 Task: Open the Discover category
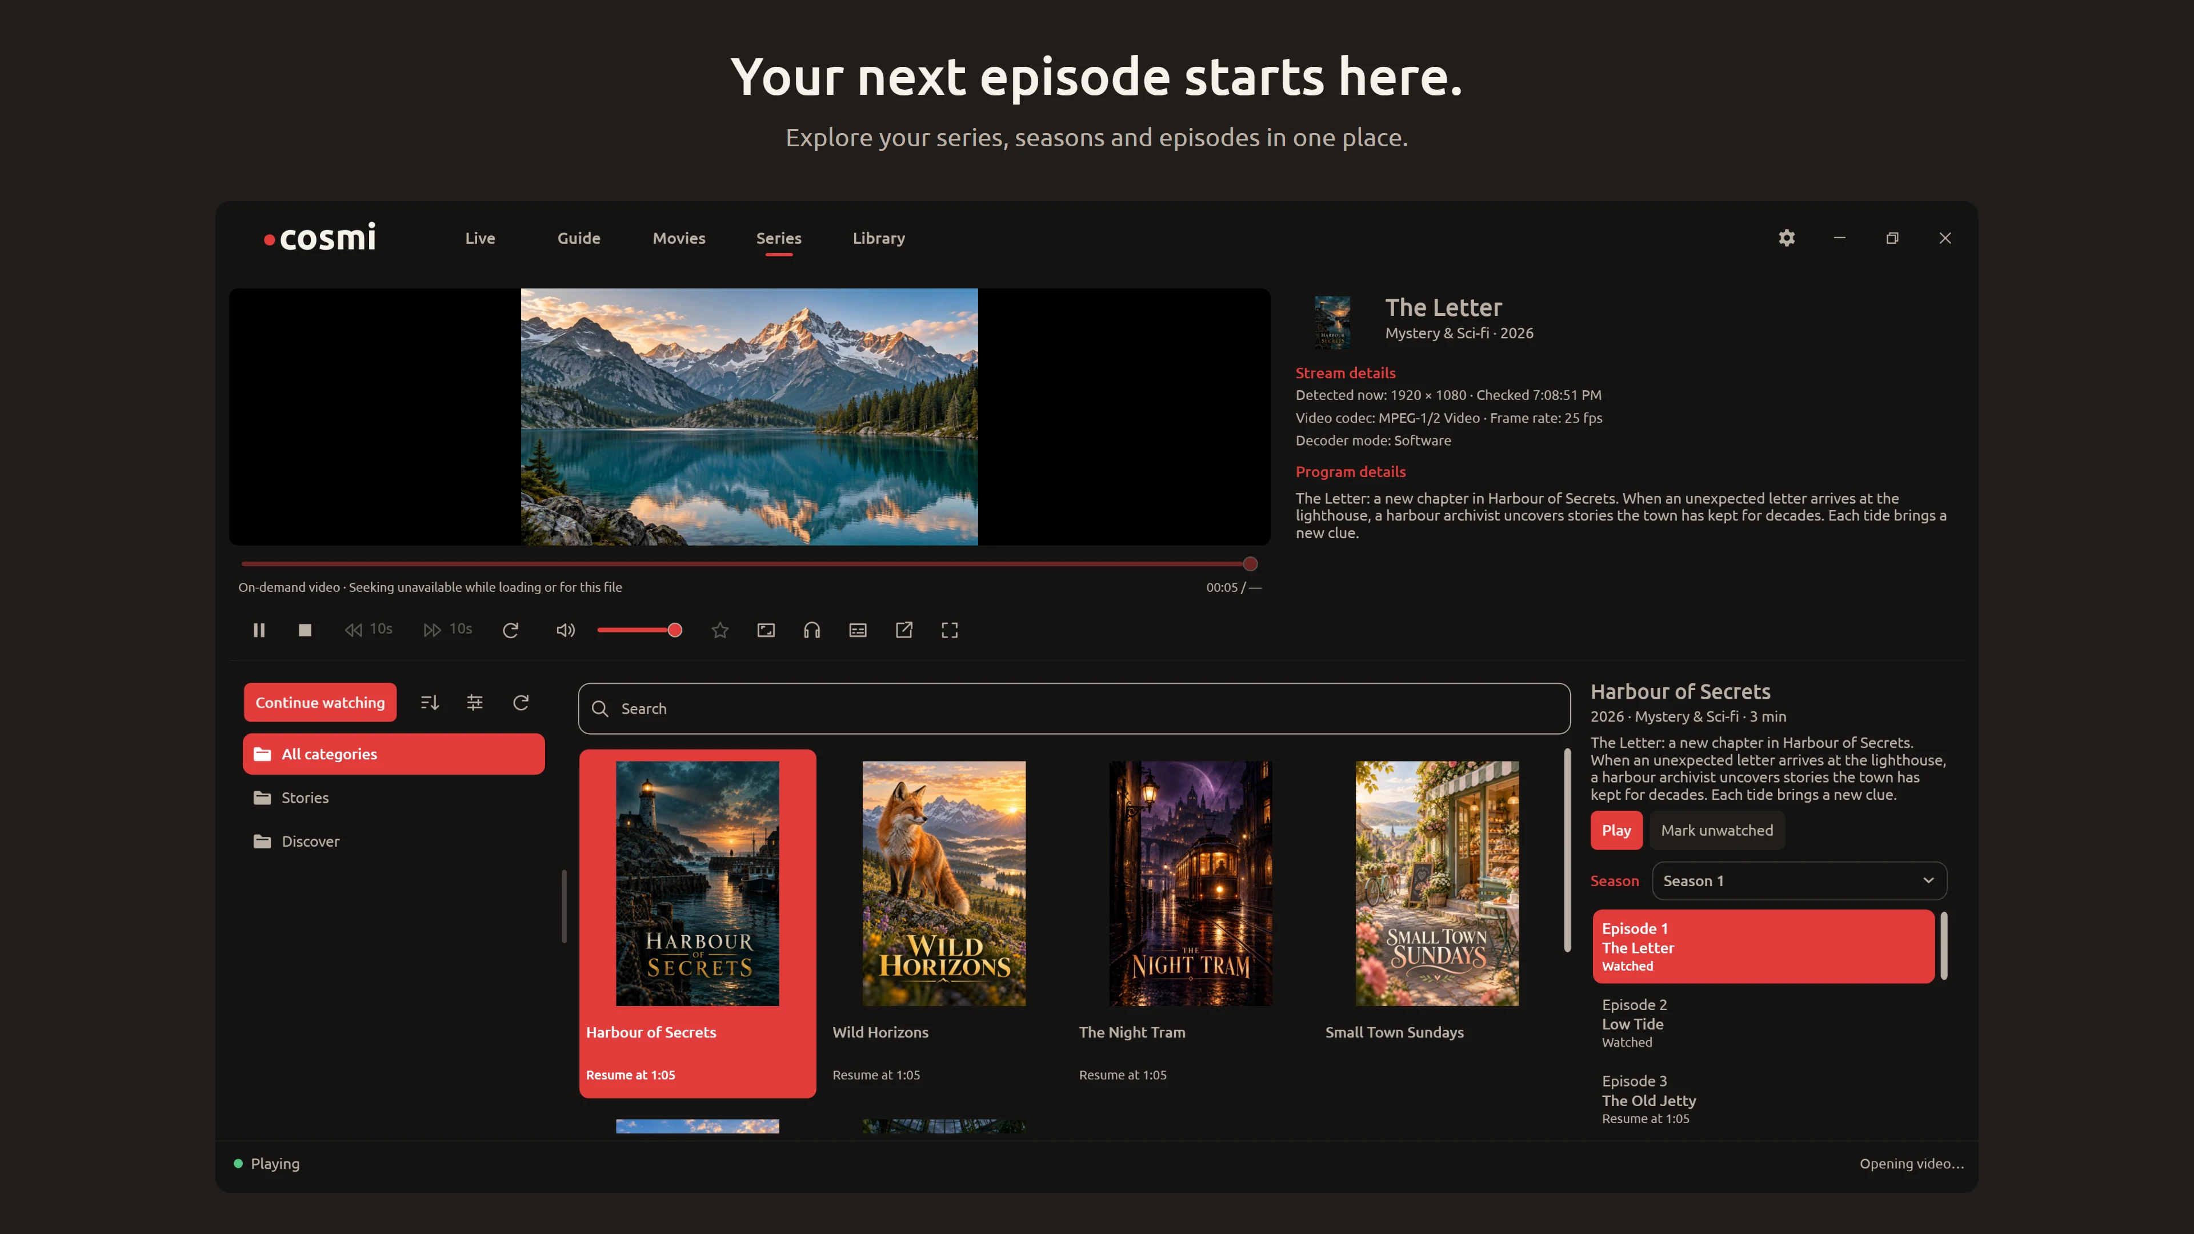(x=394, y=842)
